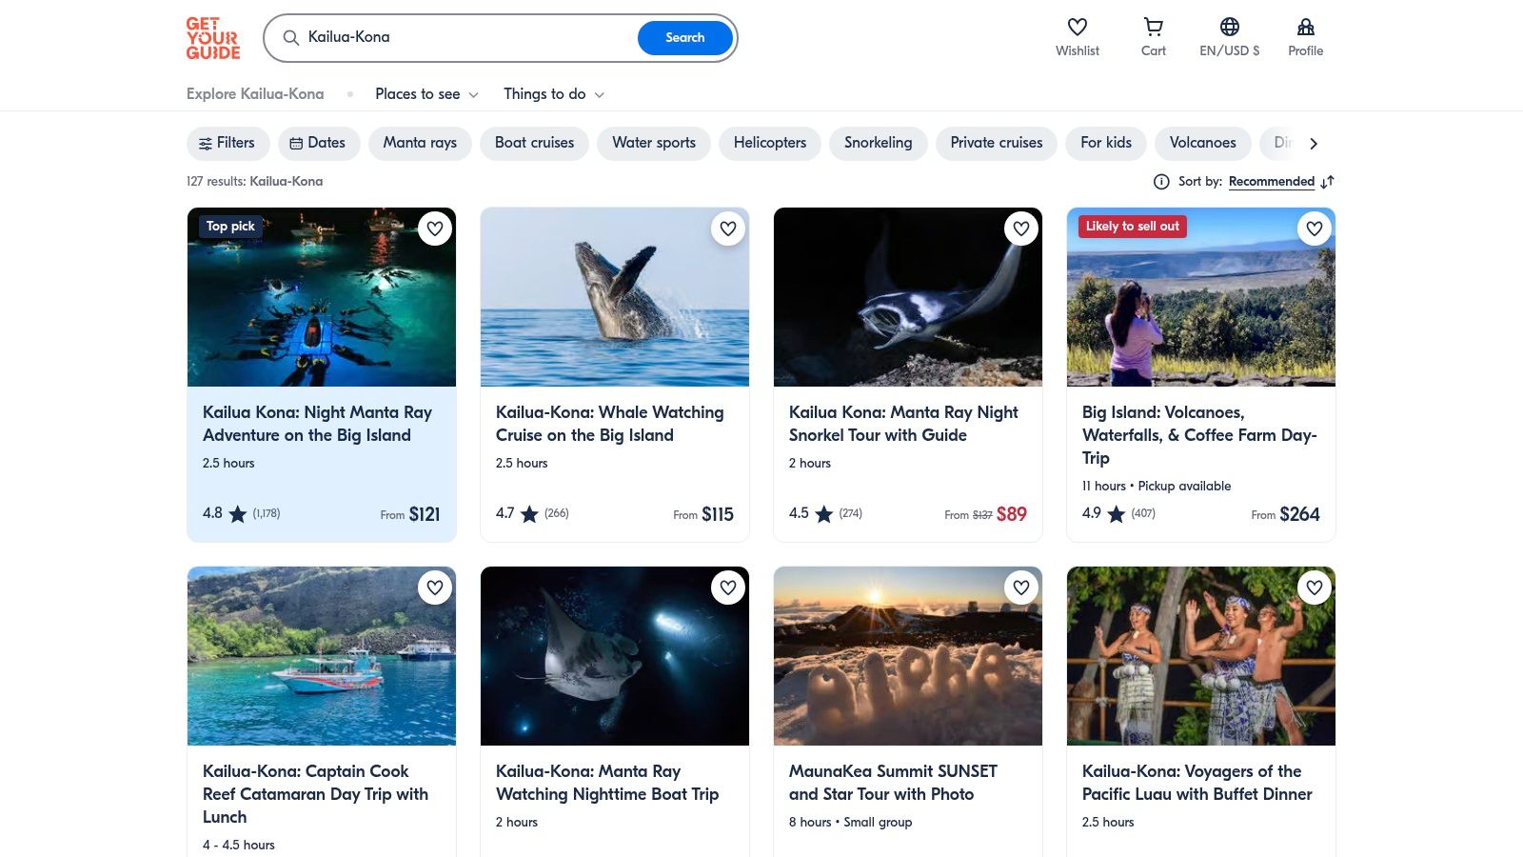
Task: Add the Night Manta Ray Adventure to wishlist
Action: 435,229
